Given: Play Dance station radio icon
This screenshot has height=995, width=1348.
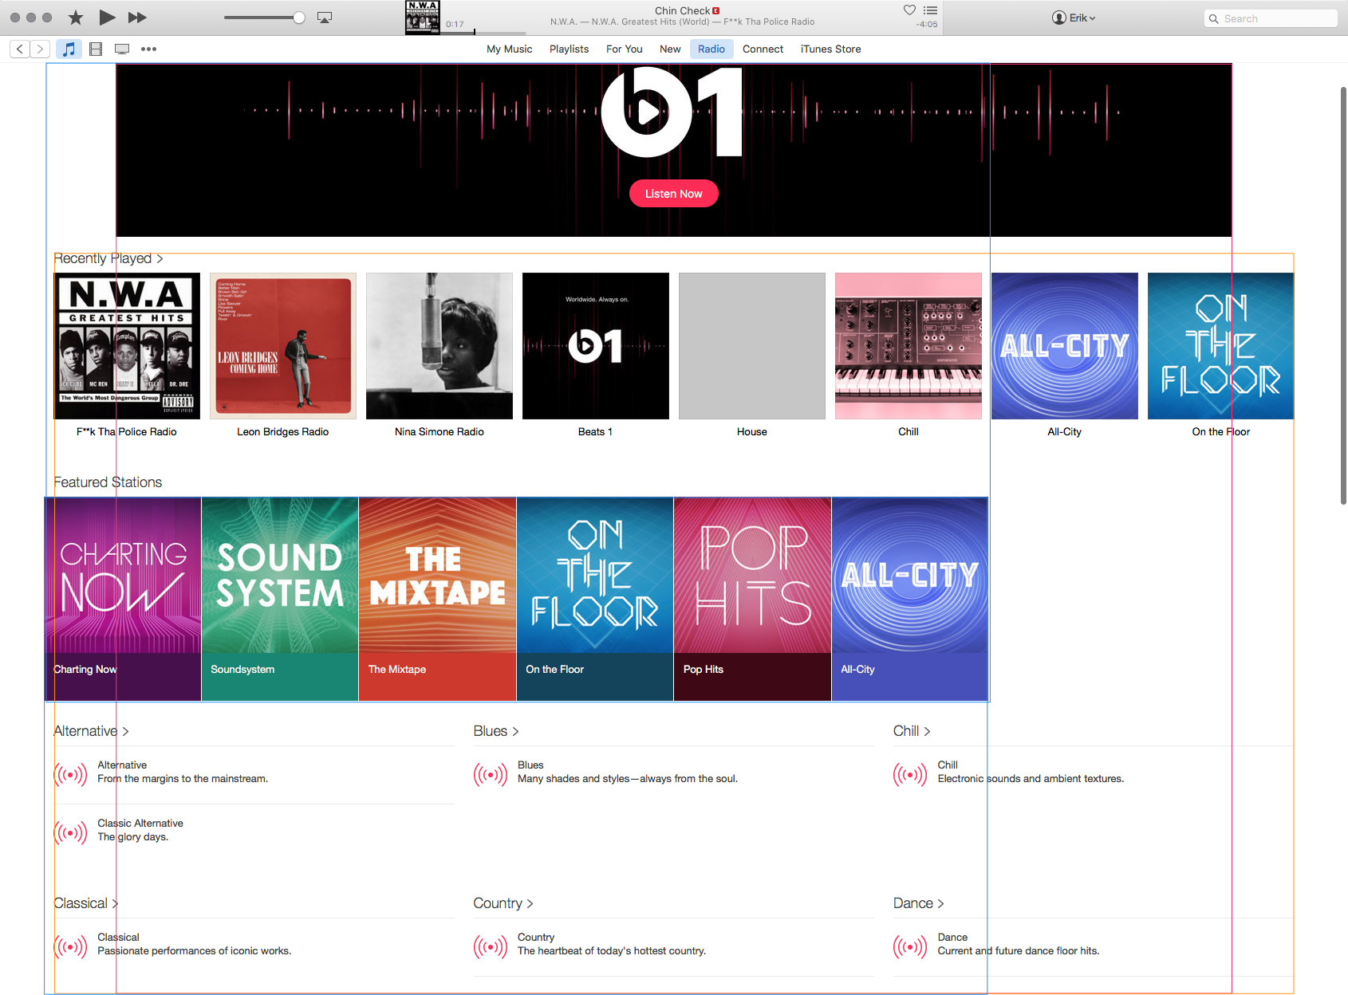Looking at the screenshot, I should point(910,946).
